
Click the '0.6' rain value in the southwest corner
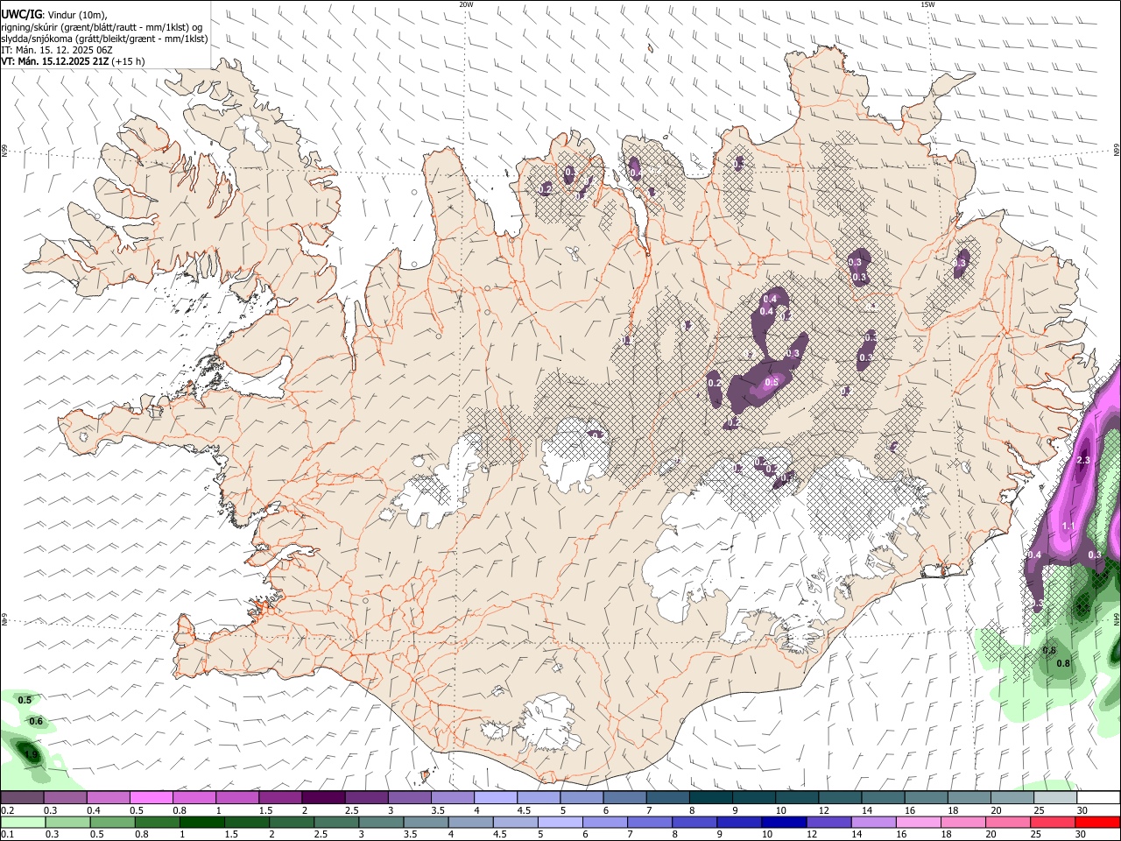(x=36, y=721)
